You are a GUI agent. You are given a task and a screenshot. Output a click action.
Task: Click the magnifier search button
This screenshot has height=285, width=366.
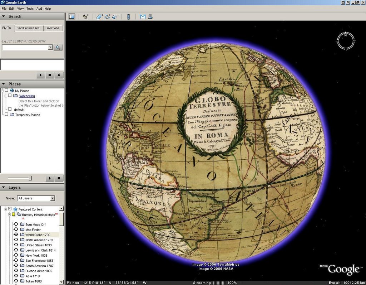(58, 48)
